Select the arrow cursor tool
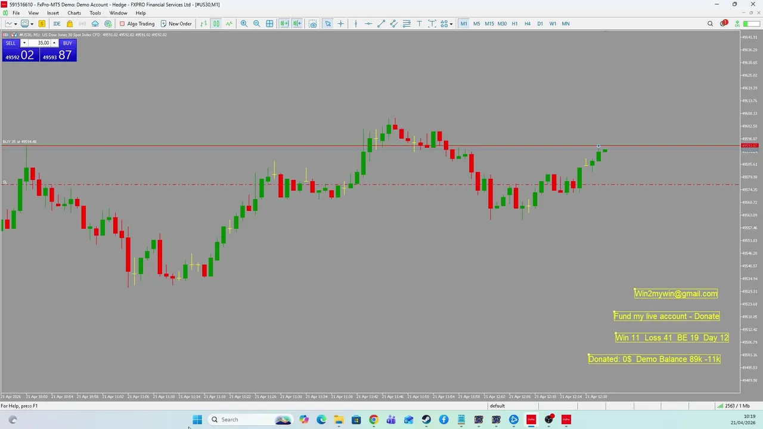Screen dimensions: 763x429 pyautogui.click(x=328, y=24)
